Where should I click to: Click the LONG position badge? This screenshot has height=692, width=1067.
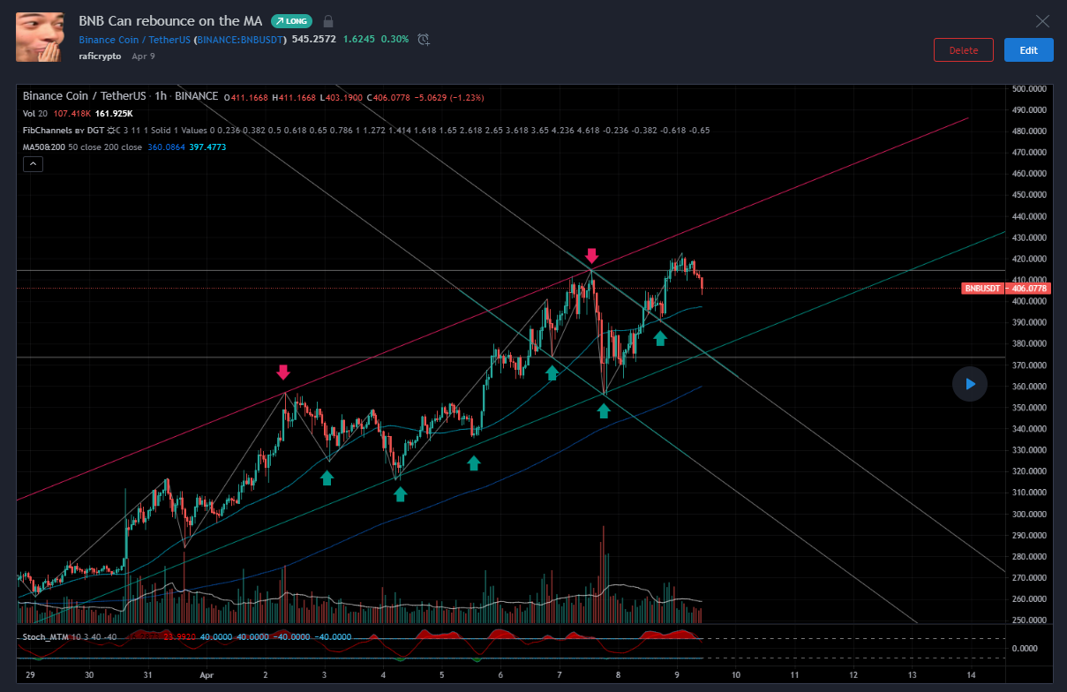point(291,21)
